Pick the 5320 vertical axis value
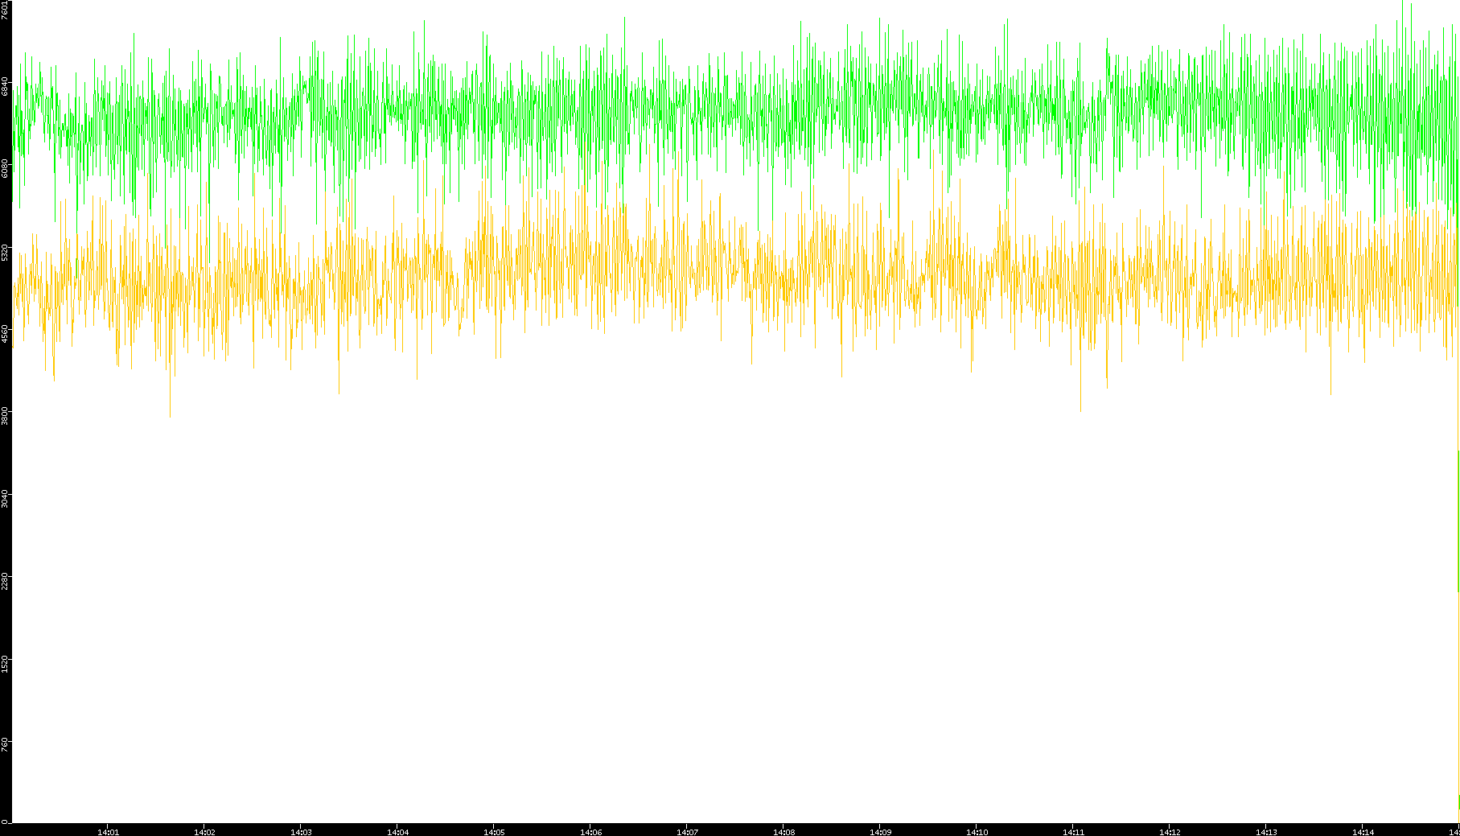The height and width of the screenshot is (836, 1460). point(6,252)
